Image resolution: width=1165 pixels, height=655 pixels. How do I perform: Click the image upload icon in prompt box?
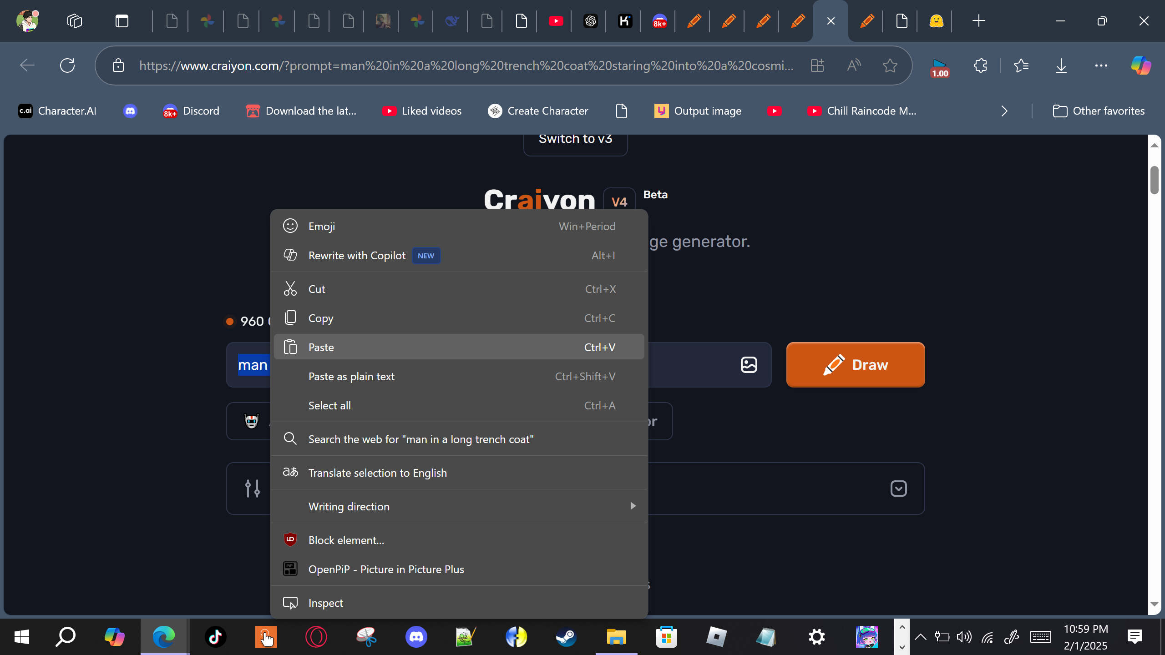click(749, 365)
